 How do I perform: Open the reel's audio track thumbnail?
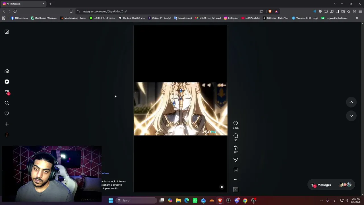click(x=235, y=190)
